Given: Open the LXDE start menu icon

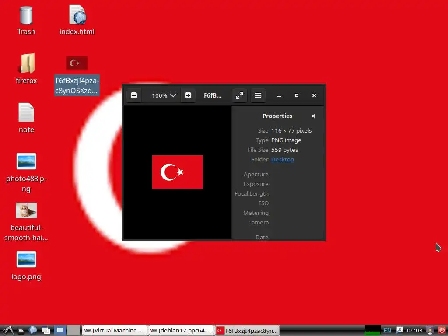Looking at the screenshot, I should click(x=7, y=331).
